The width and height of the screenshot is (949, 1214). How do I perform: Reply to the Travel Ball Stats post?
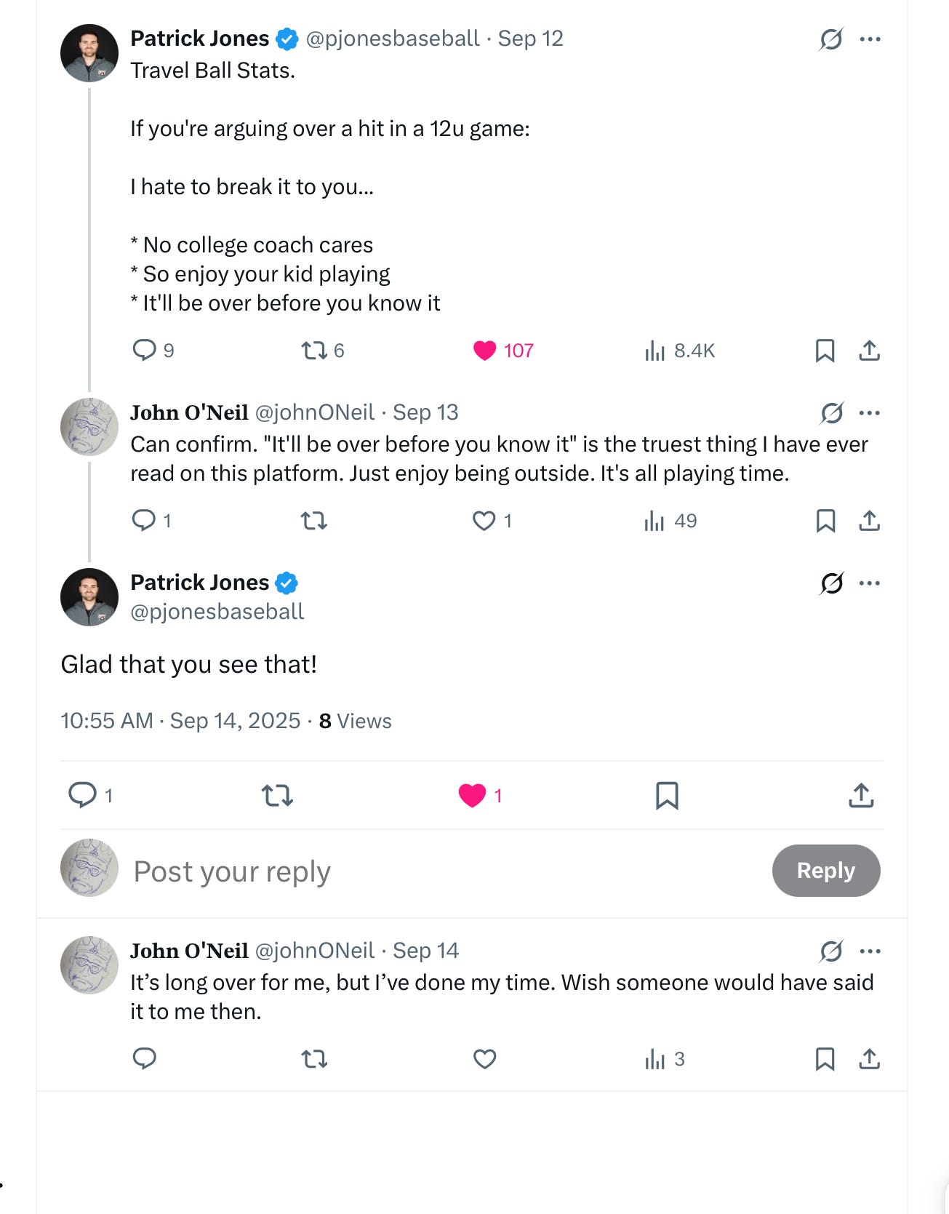(145, 351)
